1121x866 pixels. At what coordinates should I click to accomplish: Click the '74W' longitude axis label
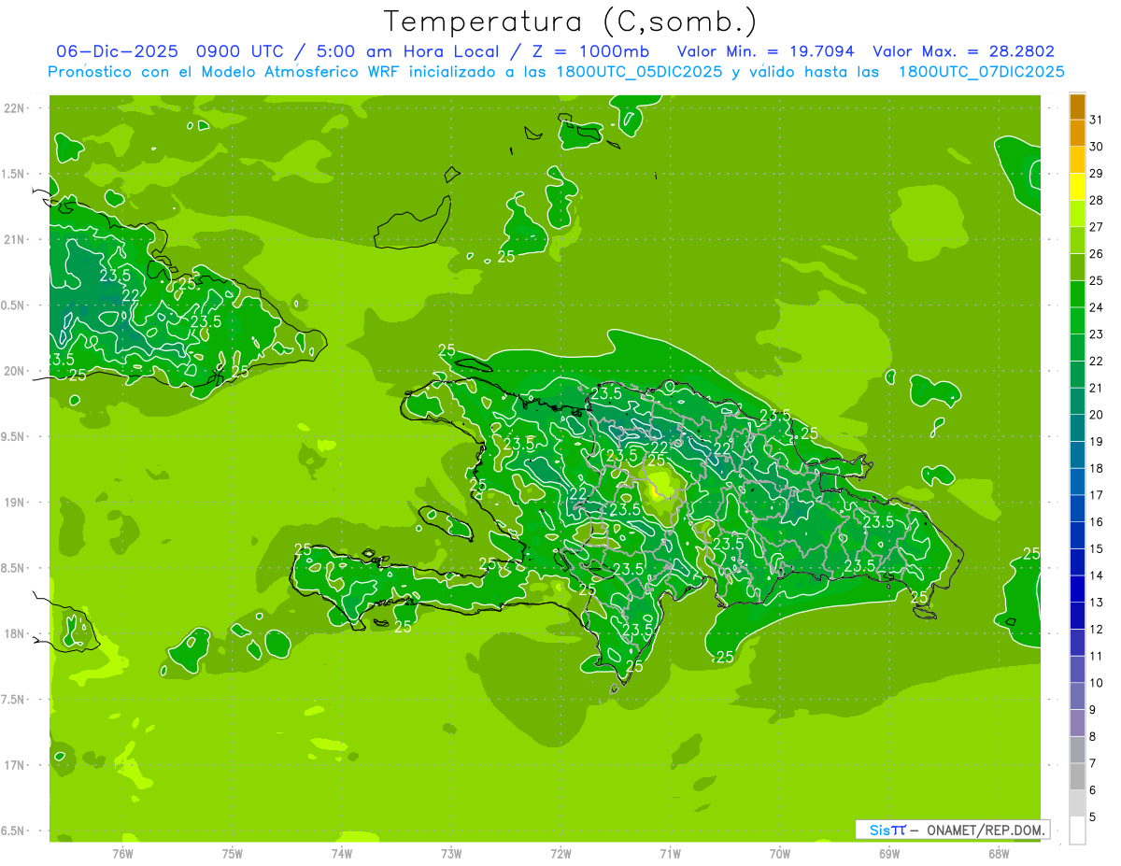(342, 853)
